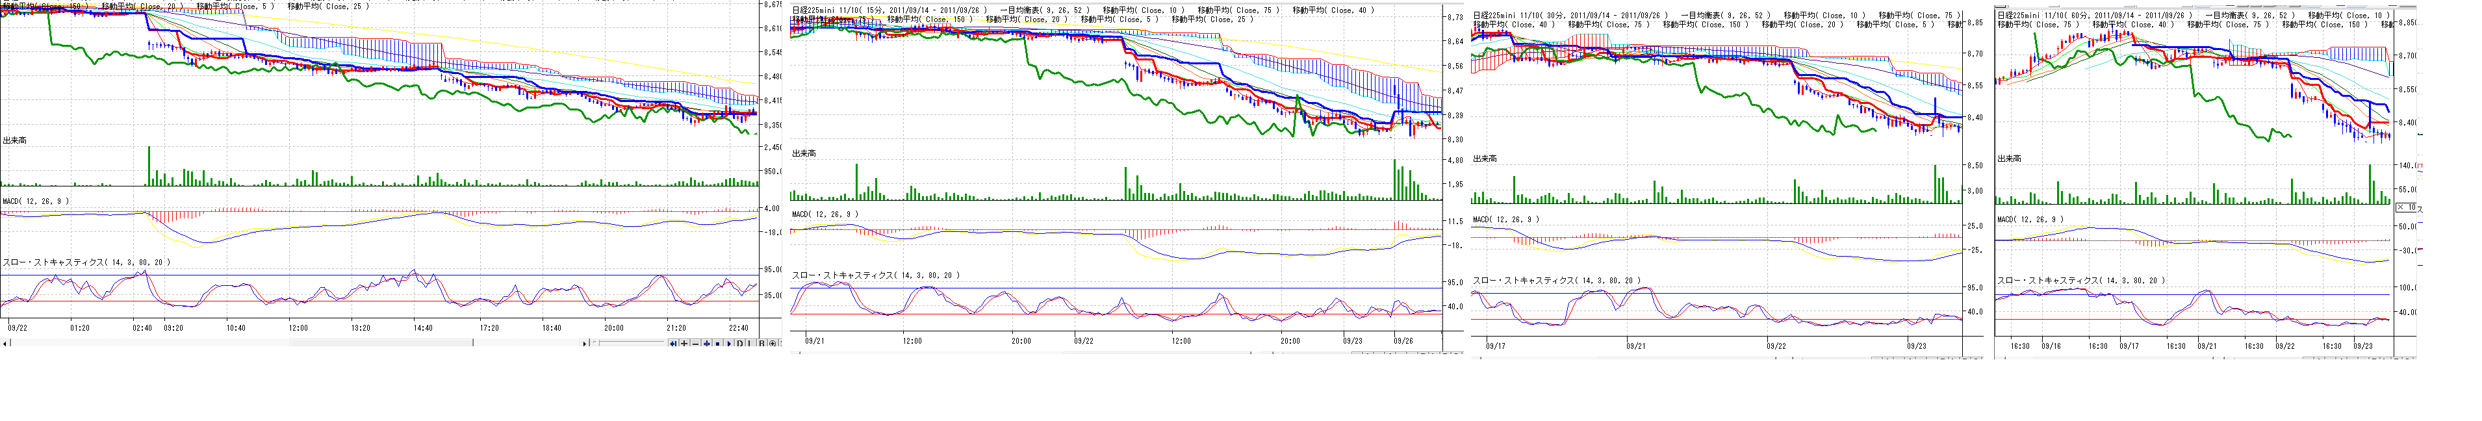Select the 出来高 volume label in the 30分 chart
The height and width of the screenshot is (421, 2482).
pyautogui.click(x=1486, y=158)
